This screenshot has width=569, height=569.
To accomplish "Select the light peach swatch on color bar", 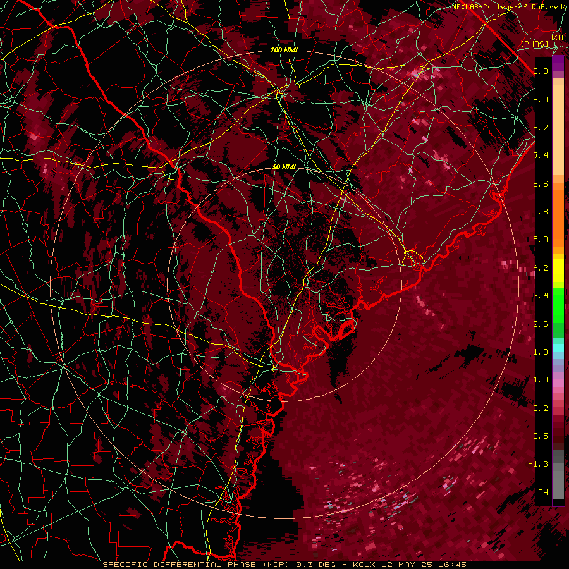I will (558, 131).
